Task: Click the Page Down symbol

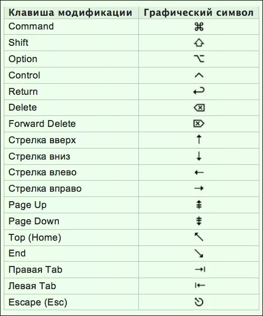Action: click(199, 221)
